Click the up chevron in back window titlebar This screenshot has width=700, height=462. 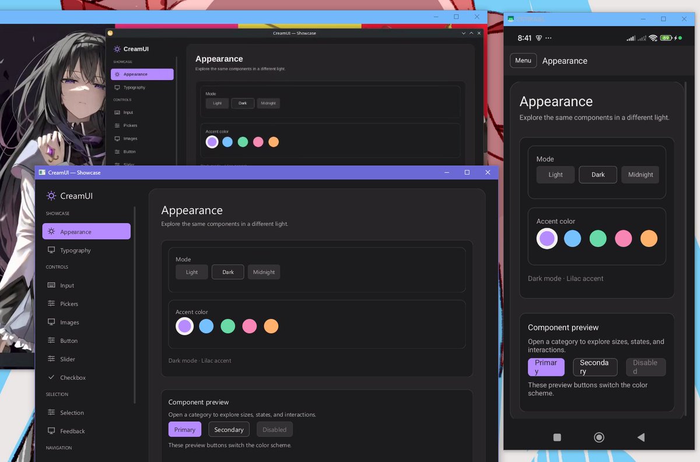coord(471,33)
